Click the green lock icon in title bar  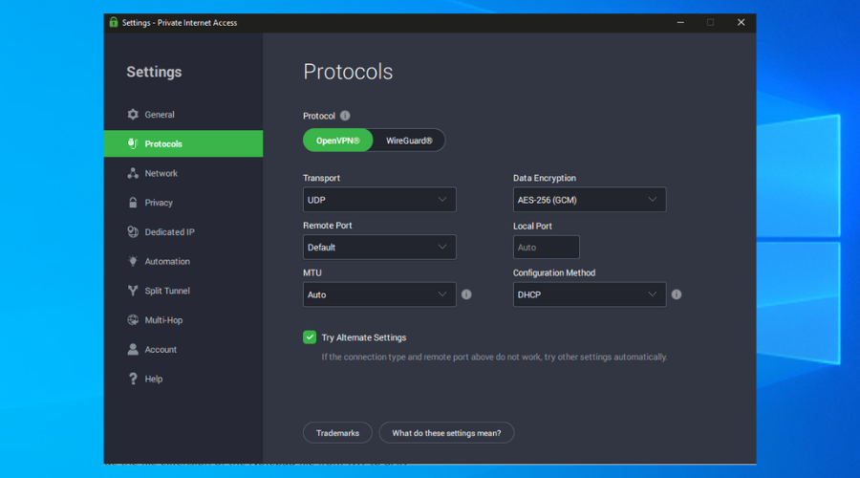click(114, 23)
